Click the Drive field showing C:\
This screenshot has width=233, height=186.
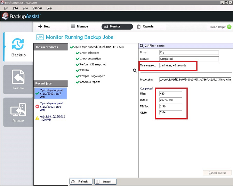(x=189, y=52)
